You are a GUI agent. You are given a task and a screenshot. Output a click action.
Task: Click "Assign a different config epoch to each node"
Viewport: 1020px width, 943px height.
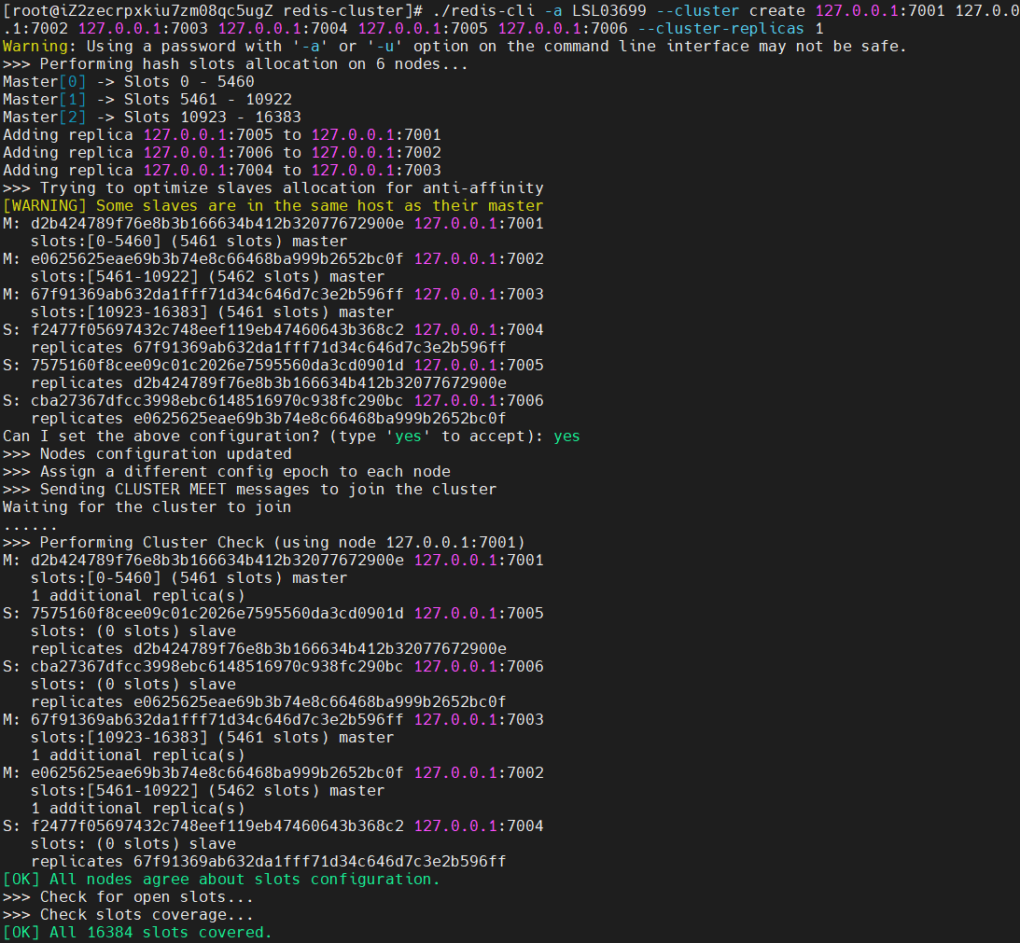[245, 472]
